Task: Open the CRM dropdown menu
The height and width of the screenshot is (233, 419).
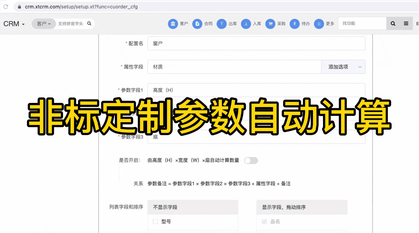Action: pyautogui.click(x=14, y=24)
